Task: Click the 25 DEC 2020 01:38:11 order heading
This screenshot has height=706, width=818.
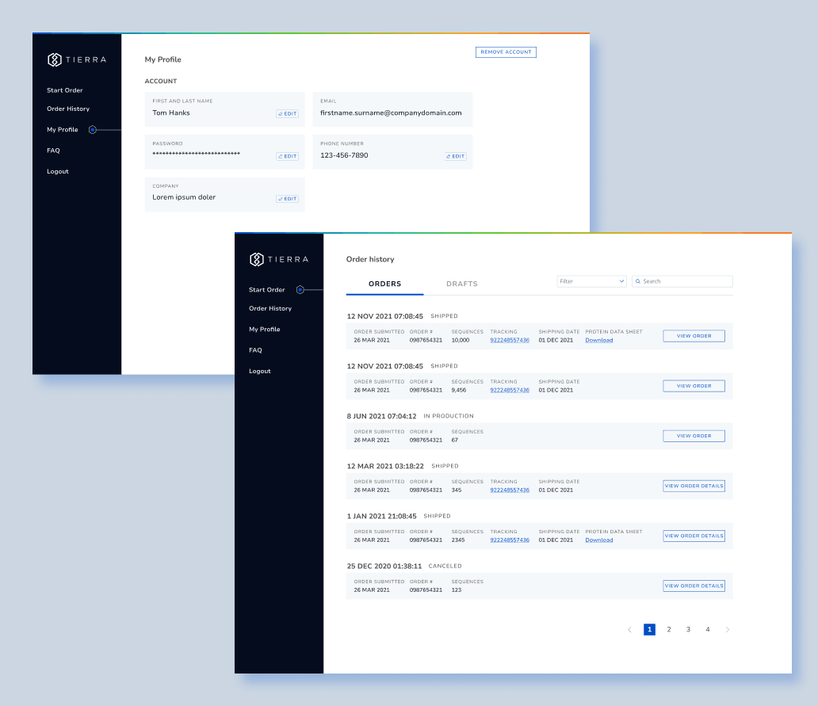Action: click(384, 566)
